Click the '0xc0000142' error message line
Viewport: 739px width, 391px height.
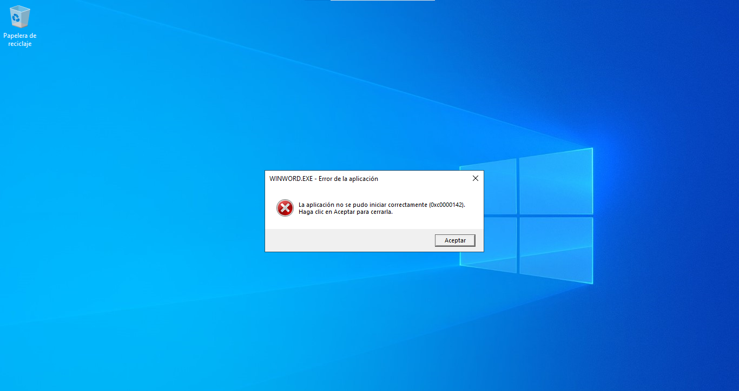(x=382, y=205)
